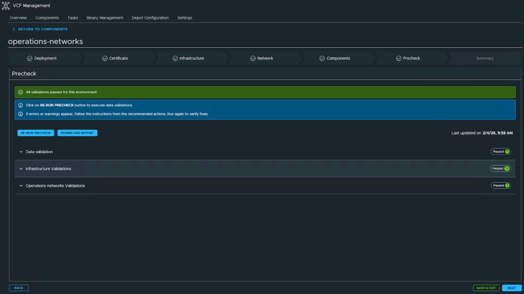The width and height of the screenshot is (524, 294).
Task: Follow the RETURN TO COMPONENTS link
Action: 43,30
